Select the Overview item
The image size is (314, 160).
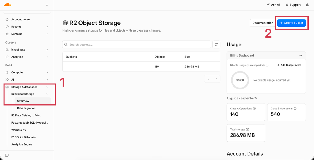point(33,101)
